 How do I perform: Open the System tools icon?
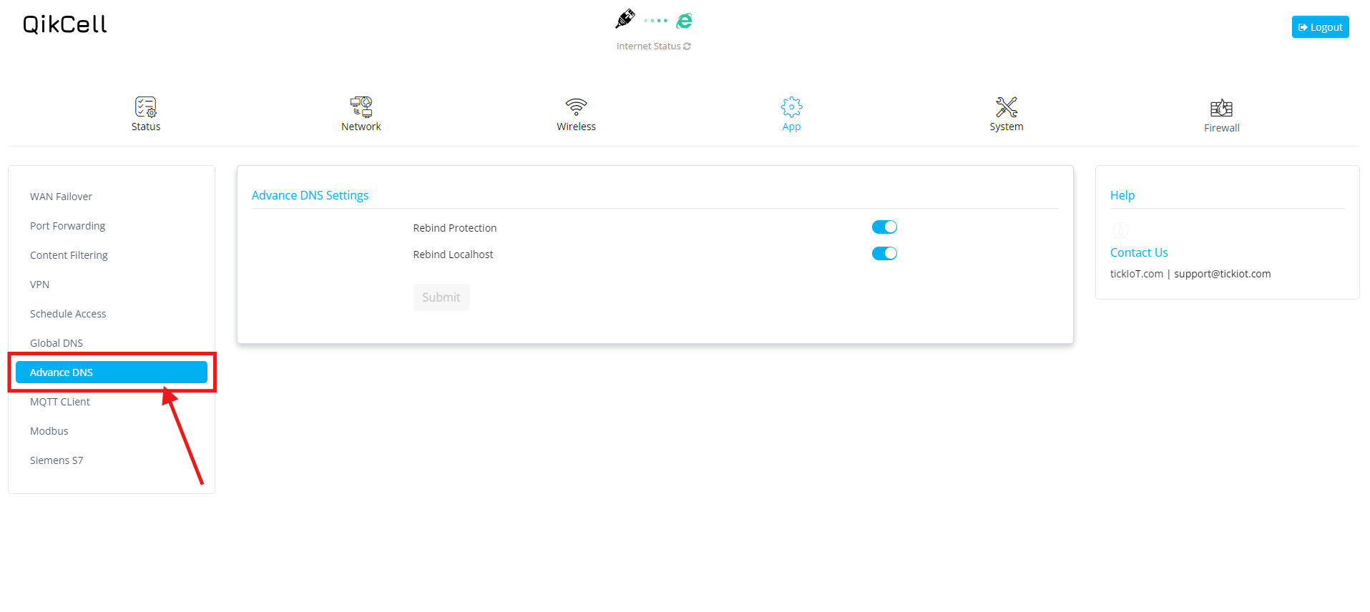pyautogui.click(x=1006, y=107)
